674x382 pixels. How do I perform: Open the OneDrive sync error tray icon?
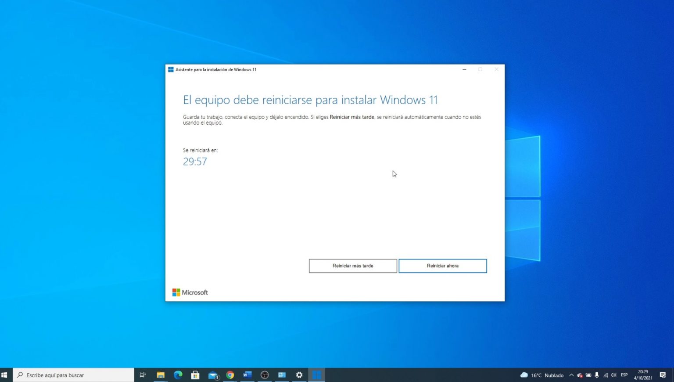pos(580,375)
